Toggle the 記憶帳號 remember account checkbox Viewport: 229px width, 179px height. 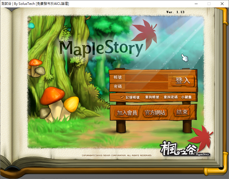[122, 97]
